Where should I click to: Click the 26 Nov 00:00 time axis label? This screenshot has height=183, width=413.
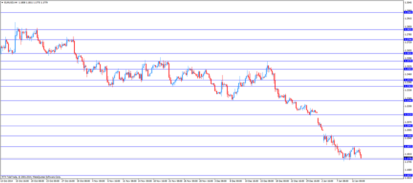191,181
